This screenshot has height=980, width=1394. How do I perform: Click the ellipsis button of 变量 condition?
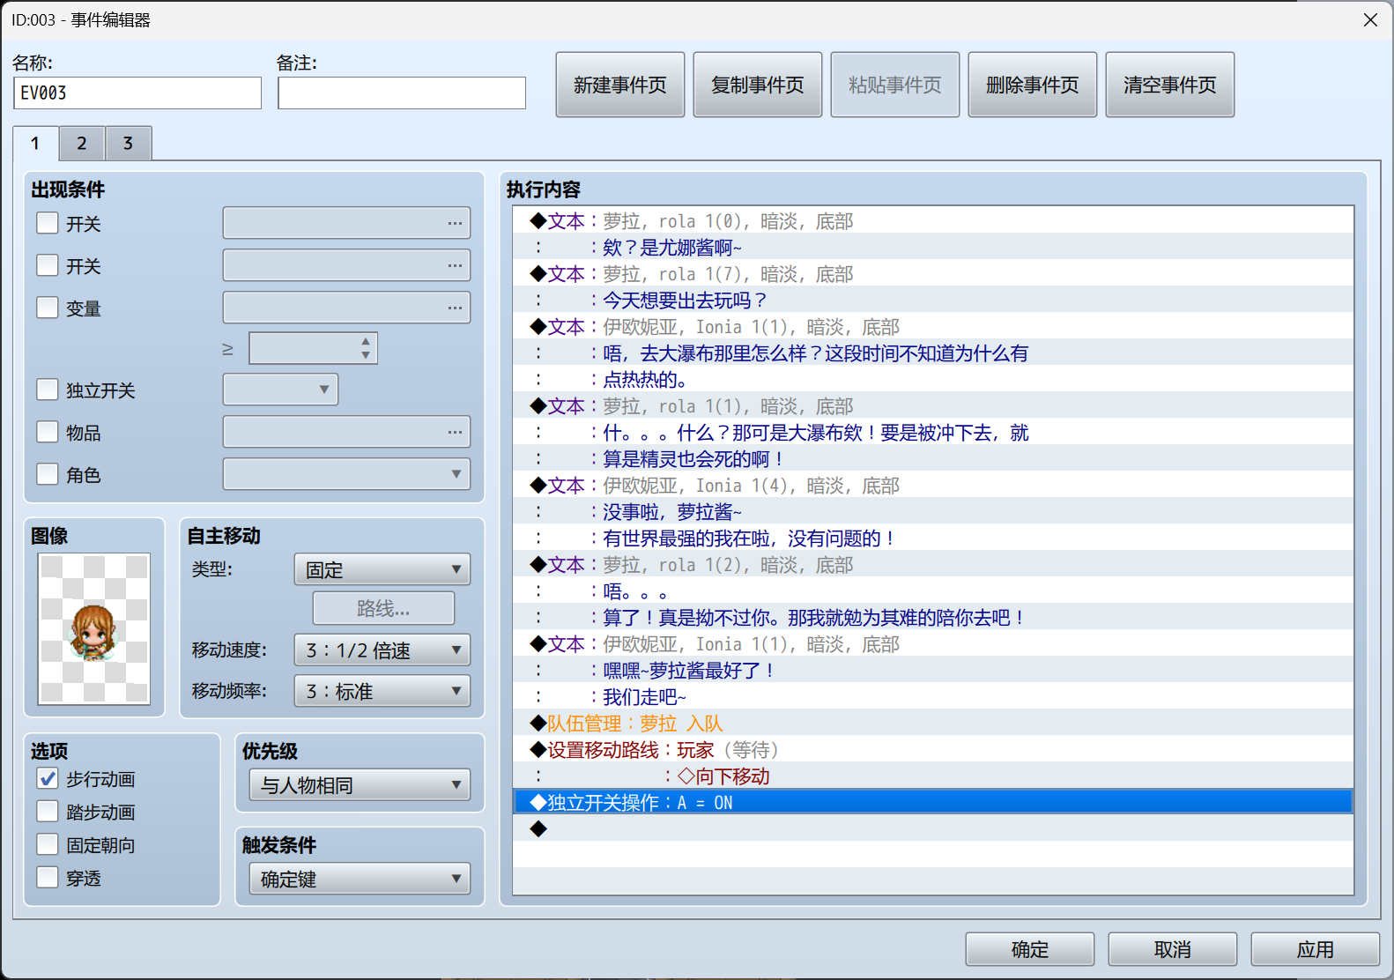(x=455, y=308)
